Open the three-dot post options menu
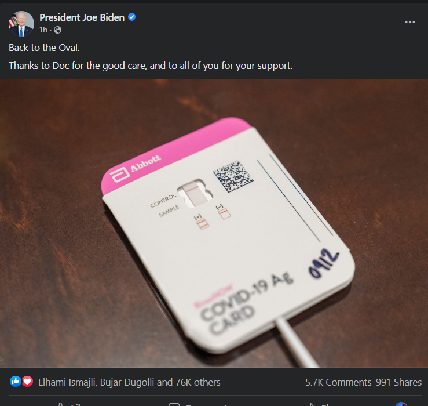 pos(409,22)
